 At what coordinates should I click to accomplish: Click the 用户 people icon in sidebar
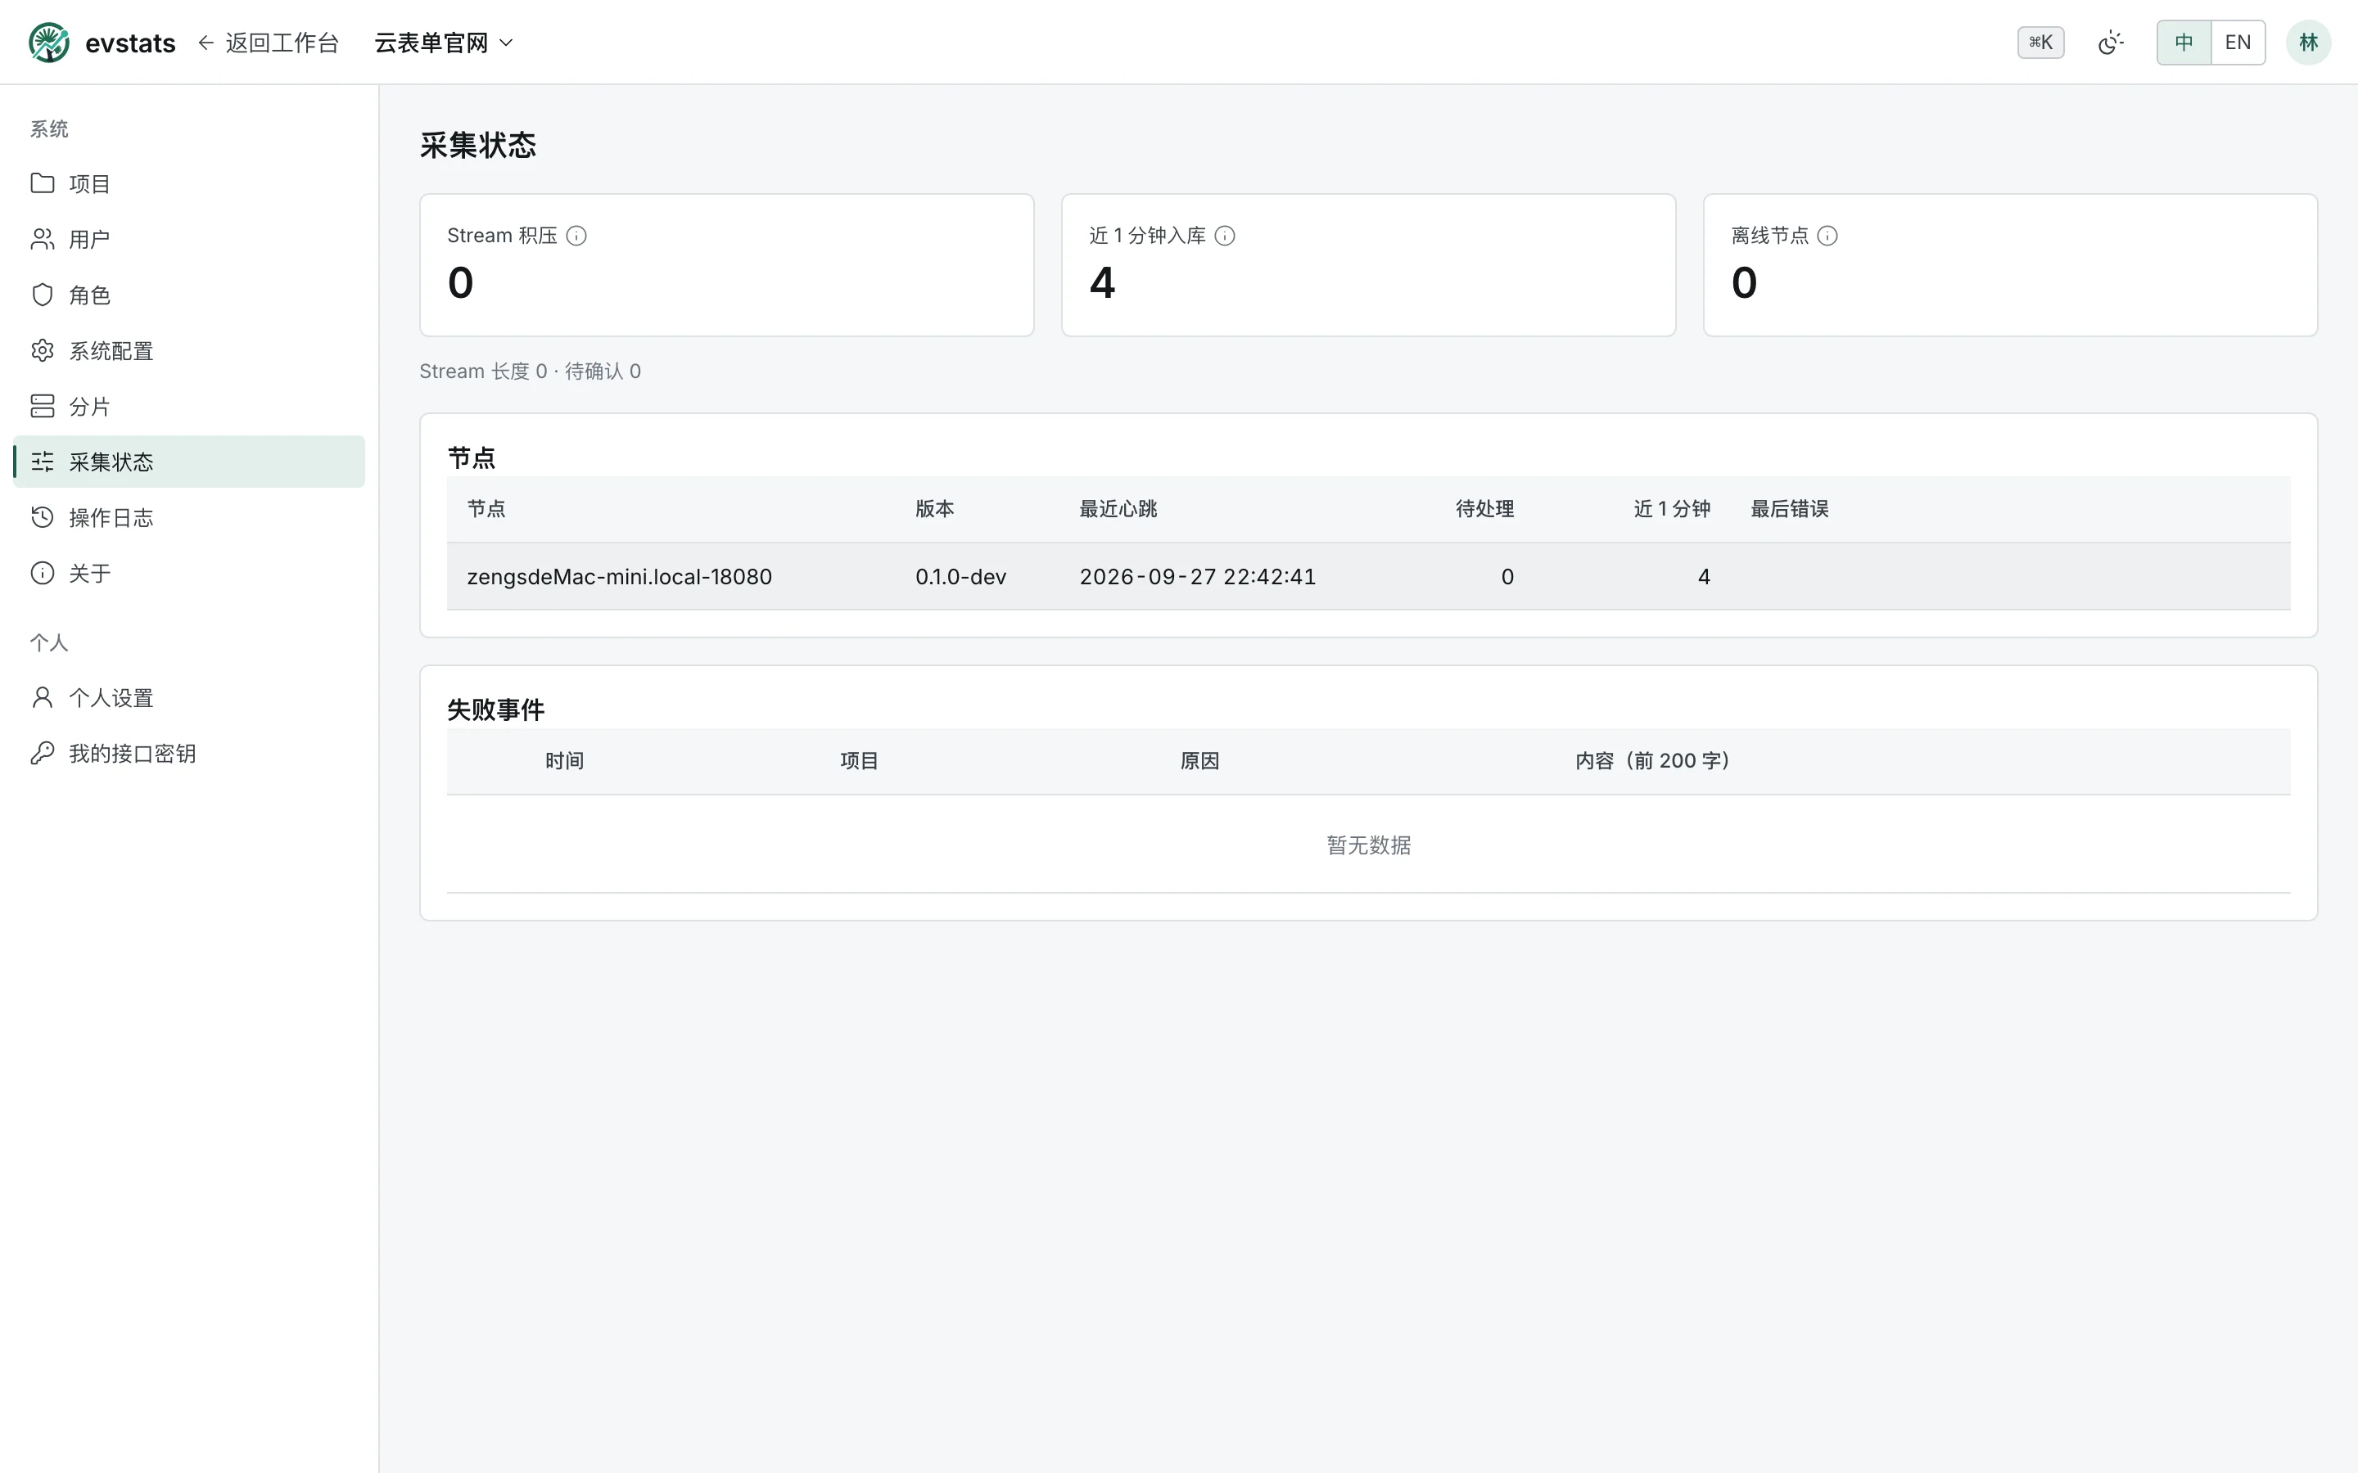(42, 239)
